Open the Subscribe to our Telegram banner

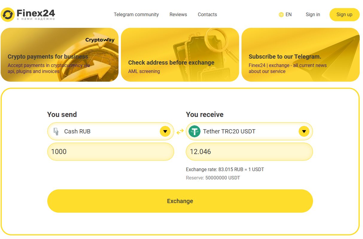300,55
